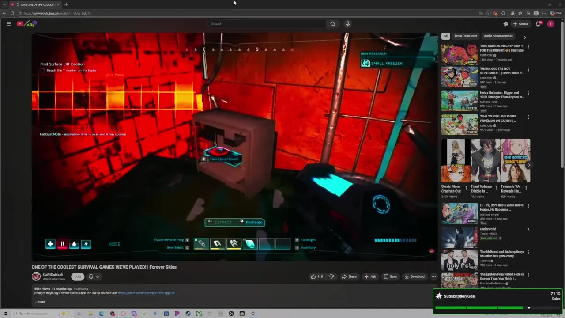
Task: Open the Slavic Mom Crashes Out short
Action: pos(456,160)
